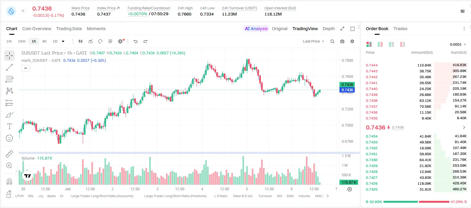This screenshot has height=208, width=471.
Task: Show only sell orders in order book
Action: 403,44
